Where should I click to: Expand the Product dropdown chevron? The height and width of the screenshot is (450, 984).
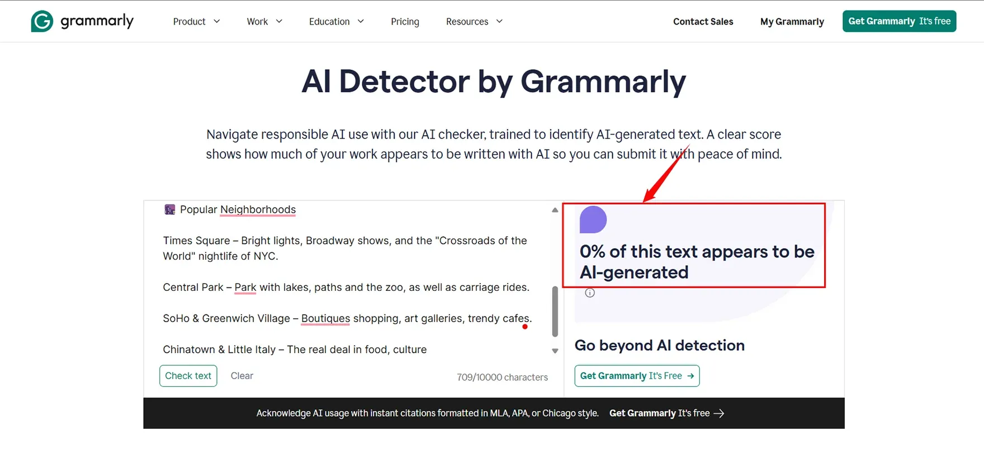click(x=217, y=21)
